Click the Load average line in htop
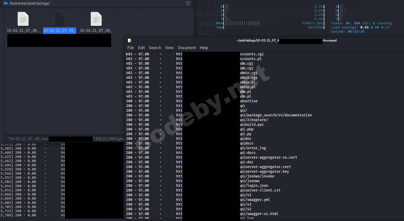The height and width of the screenshot is (221, 404). (x=360, y=27)
